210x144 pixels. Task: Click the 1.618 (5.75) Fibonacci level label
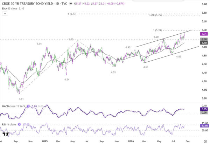coord(155,15)
